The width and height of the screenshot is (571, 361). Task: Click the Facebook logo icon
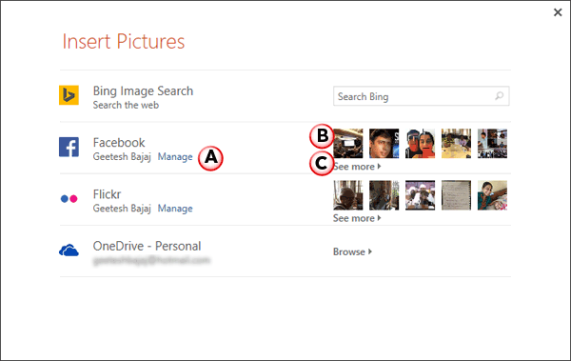click(x=69, y=147)
